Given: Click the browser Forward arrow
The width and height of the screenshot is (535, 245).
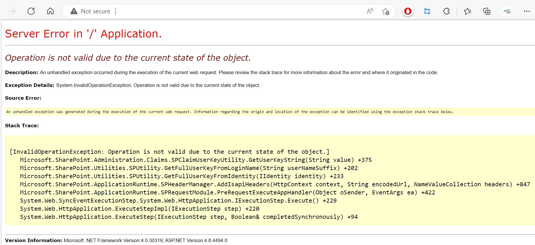Looking at the screenshot, I should coord(12,11).
